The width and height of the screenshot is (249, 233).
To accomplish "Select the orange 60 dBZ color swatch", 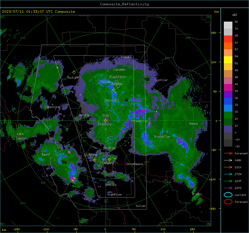I will click(228, 46).
